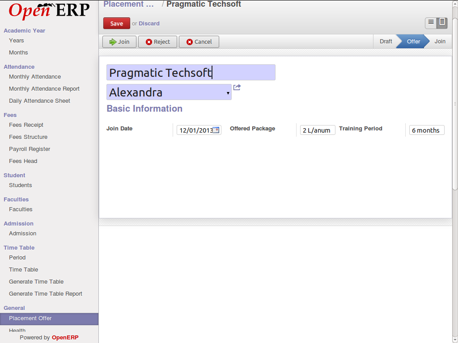
Task: Open Monthly Attendance menu item
Action: pos(35,77)
